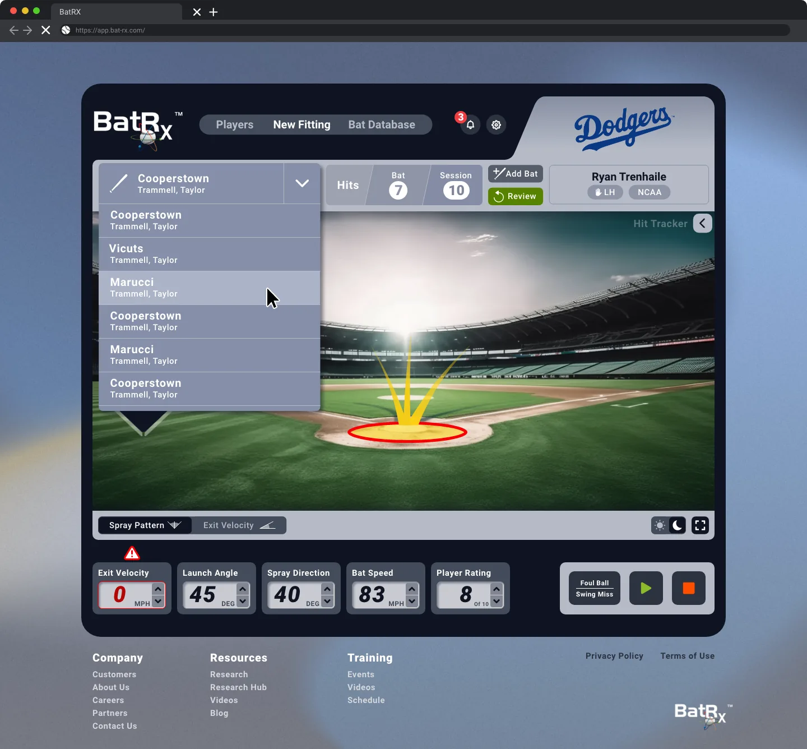
Task: Close the BatRX browser tab
Action: coord(197,12)
